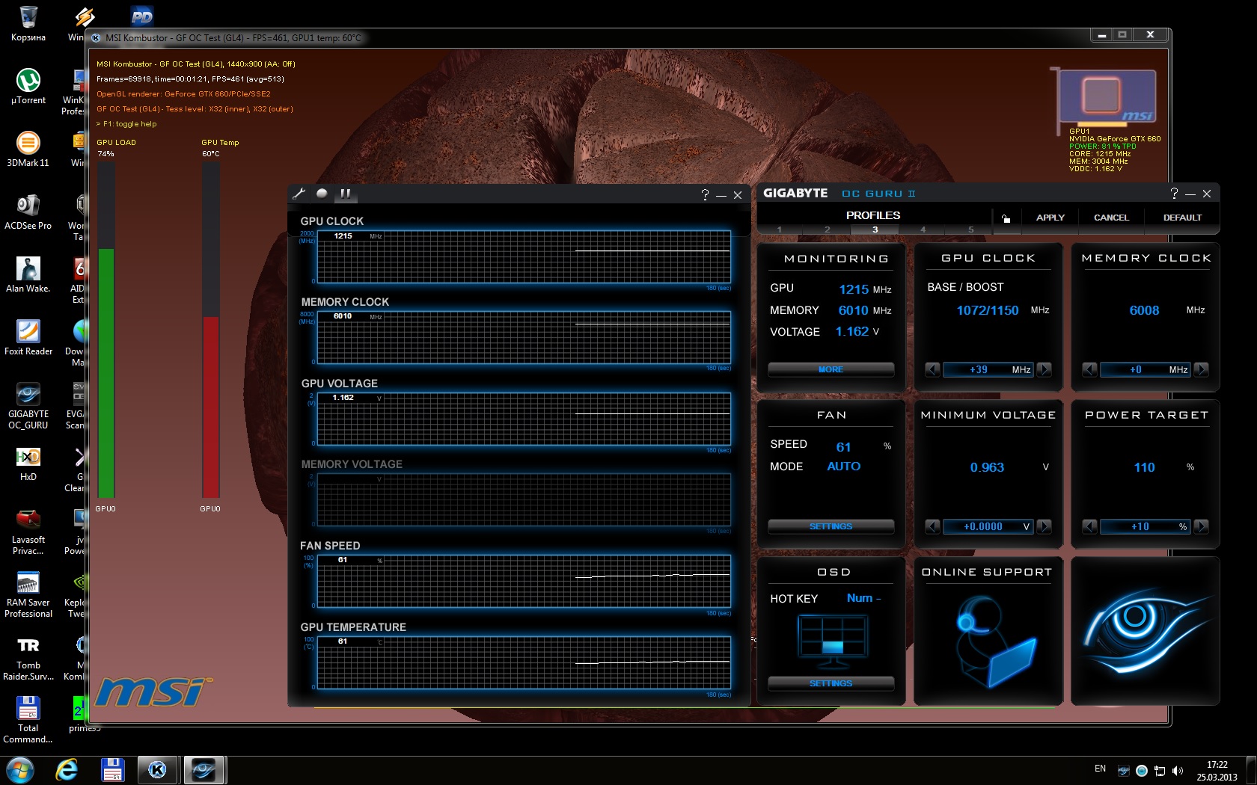Click MORE under Monitoring panel
This screenshot has height=785, width=1257.
click(831, 369)
